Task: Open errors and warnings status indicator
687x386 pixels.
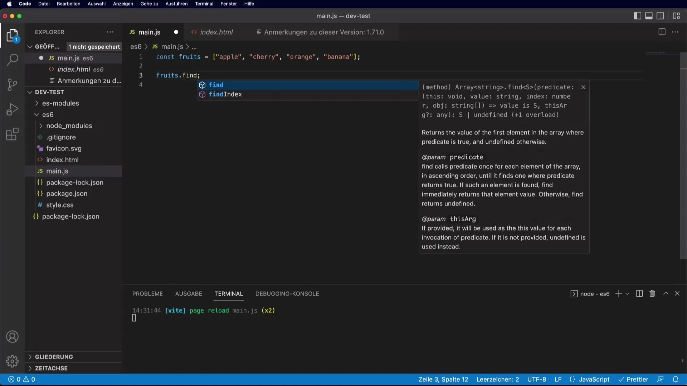Action: pyautogui.click(x=21, y=379)
